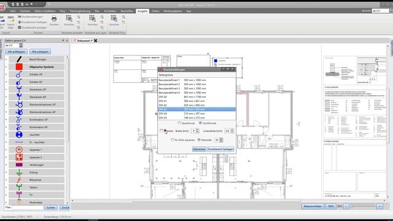Select the Hochformat radio button

(x=200, y=123)
